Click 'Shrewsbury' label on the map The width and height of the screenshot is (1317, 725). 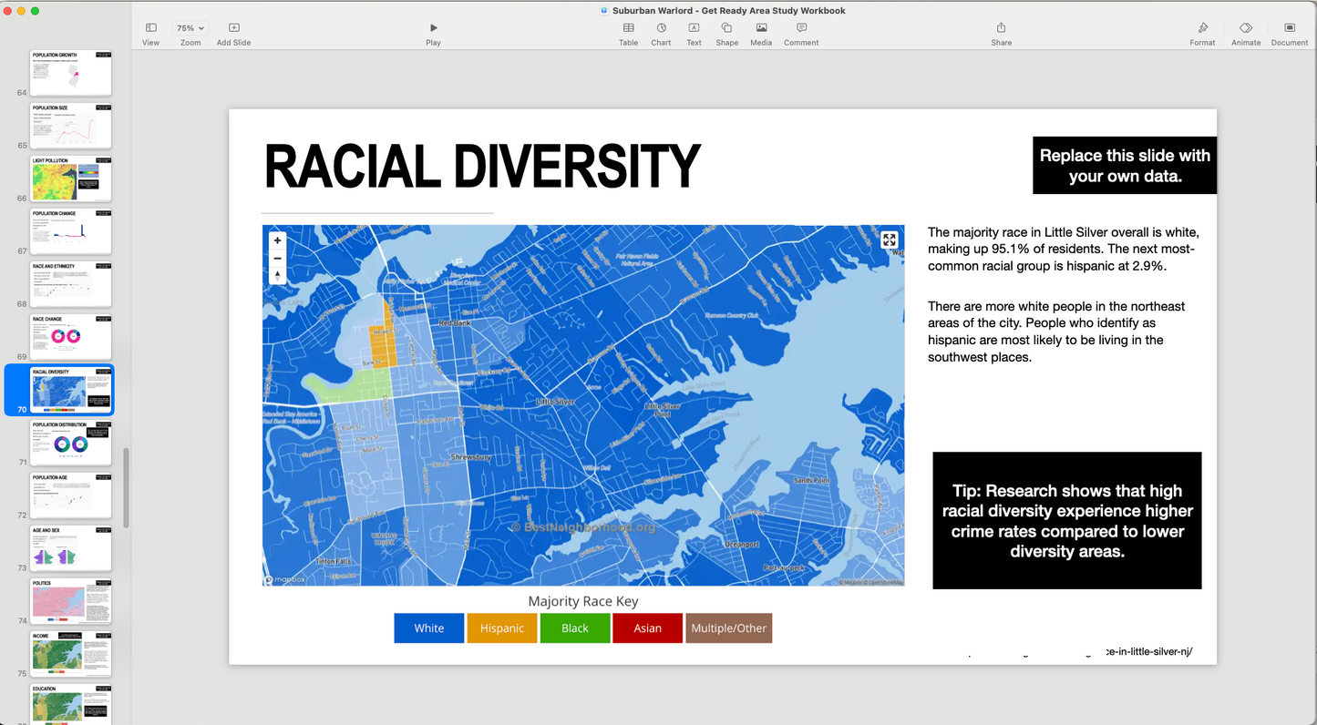click(x=471, y=457)
